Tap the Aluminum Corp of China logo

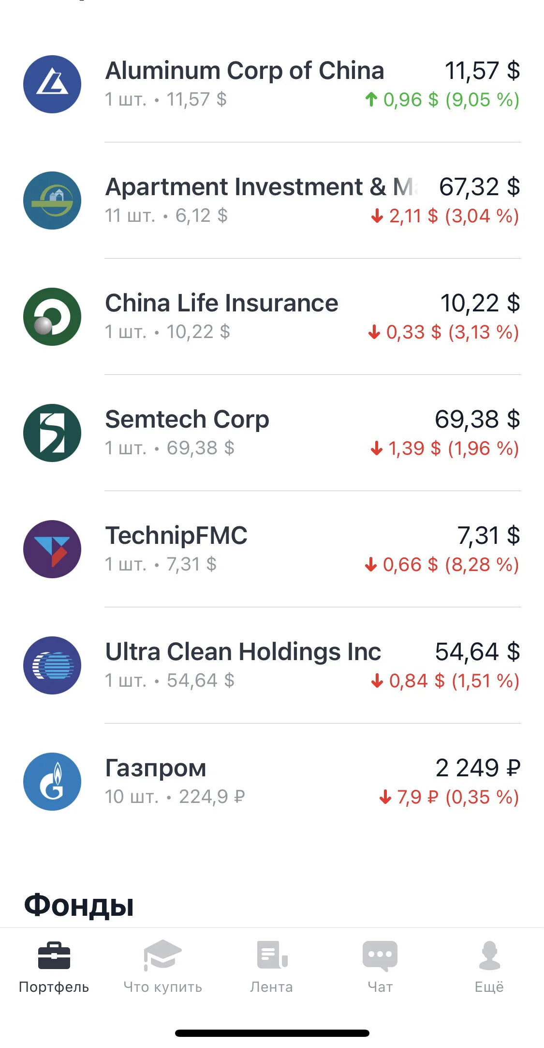[52, 84]
